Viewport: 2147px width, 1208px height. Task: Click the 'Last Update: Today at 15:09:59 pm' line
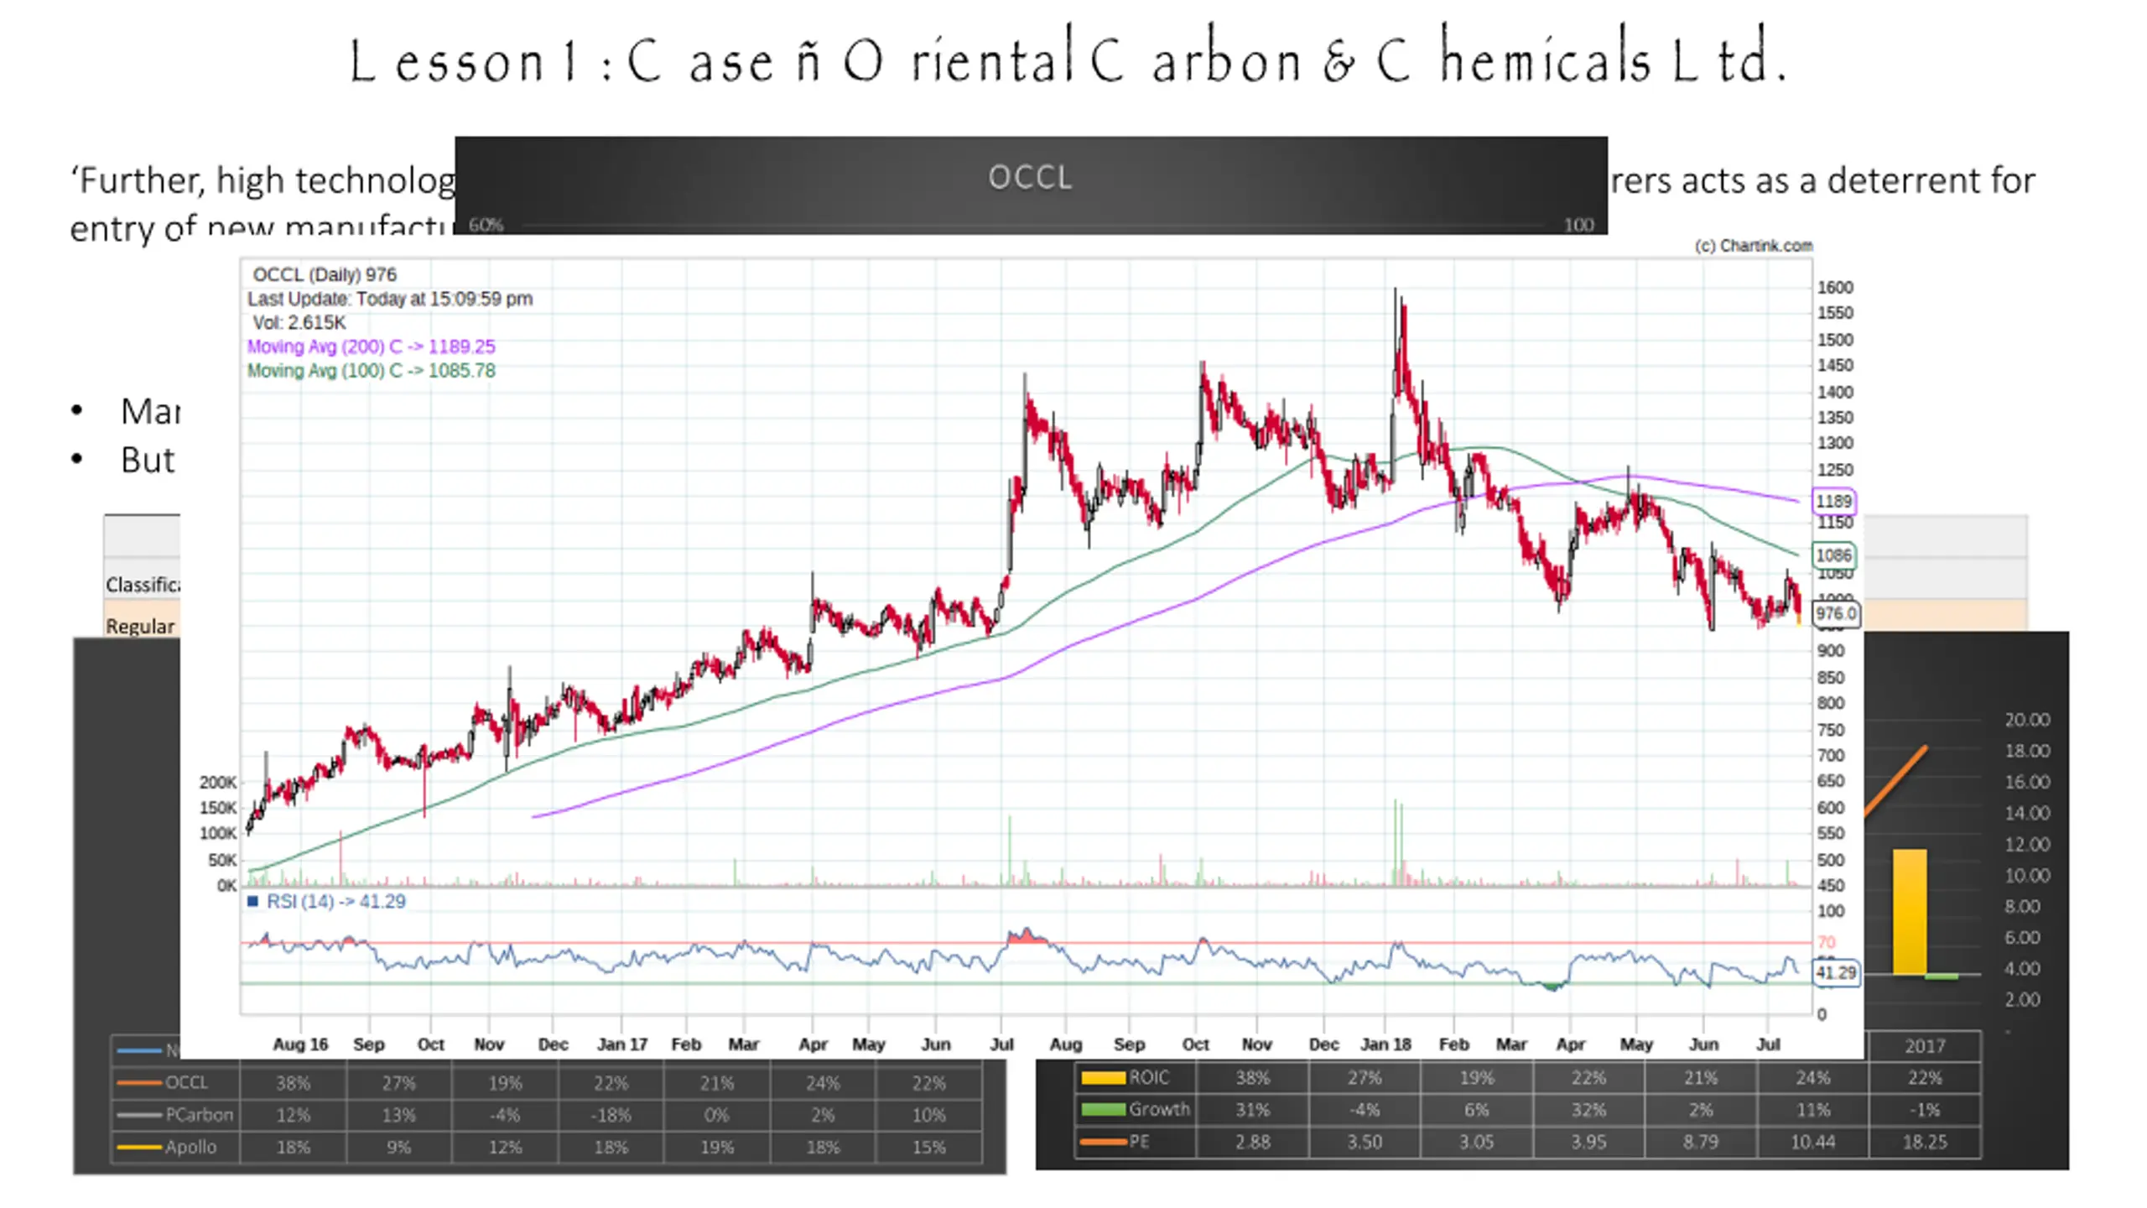tap(390, 299)
